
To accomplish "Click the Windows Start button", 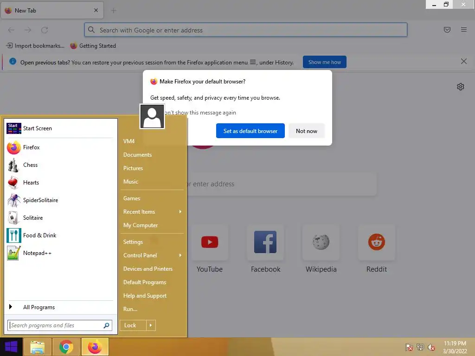I will point(11,347).
